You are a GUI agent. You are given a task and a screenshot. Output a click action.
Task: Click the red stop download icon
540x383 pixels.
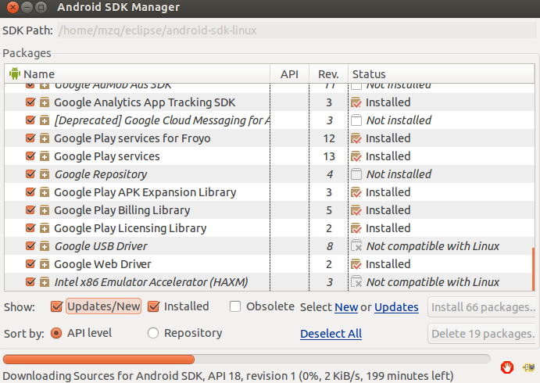click(507, 367)
